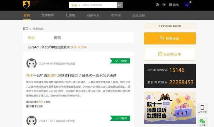The height and width of the screenshot is (127, 214).
Task: Open 红黑榜 navigation tab
Action: (70, 15)
